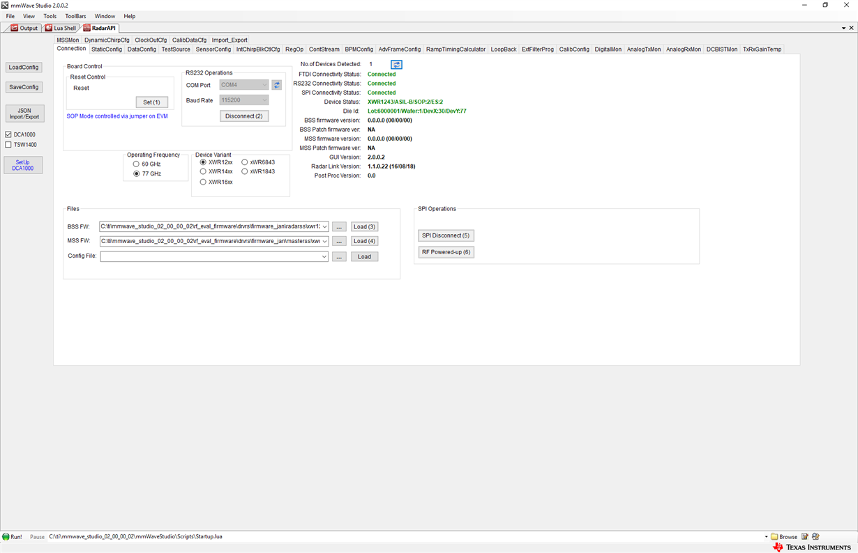
Task: Click the SaveConfig button
Action: (x=24, y=87)
